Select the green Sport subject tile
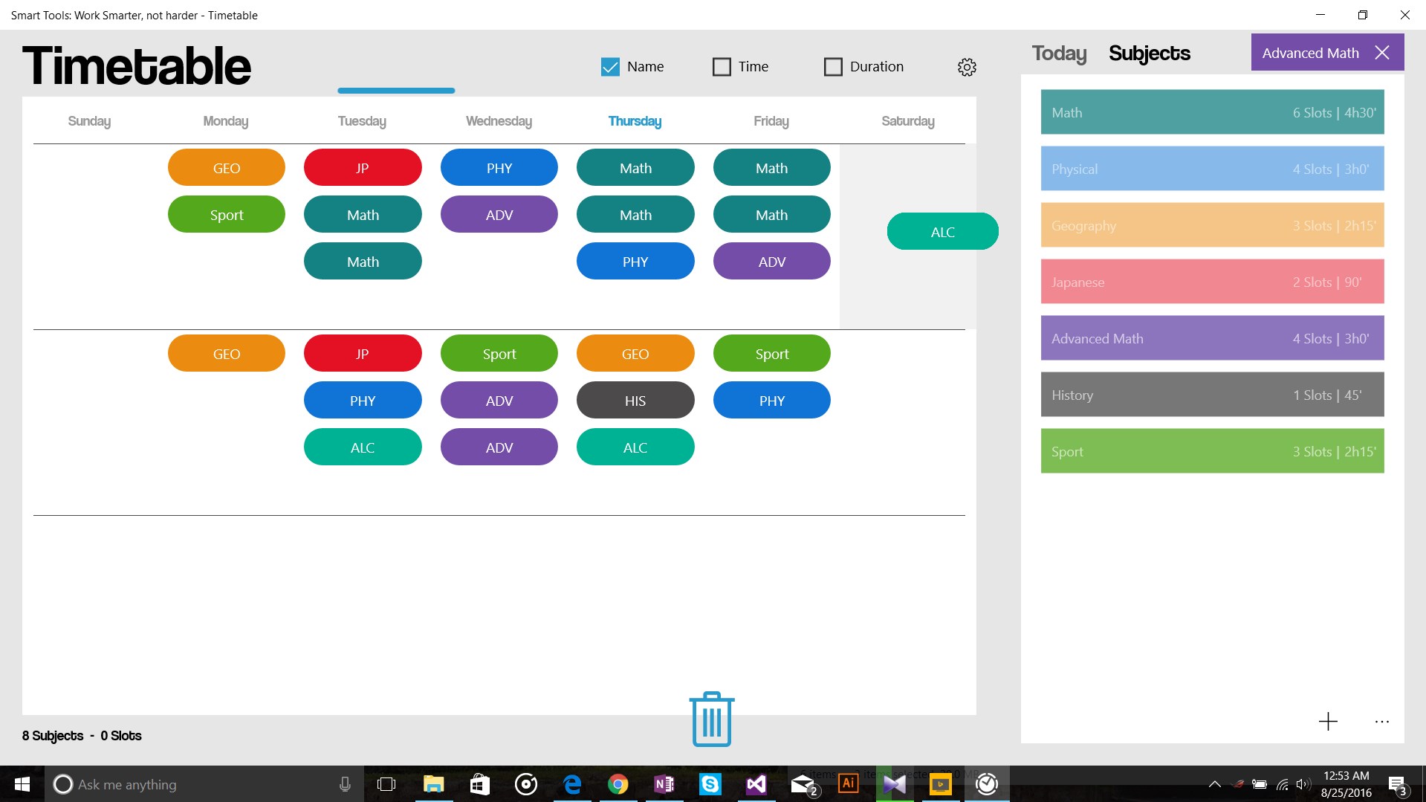The image size is (1426, 802). [1211, 451]
